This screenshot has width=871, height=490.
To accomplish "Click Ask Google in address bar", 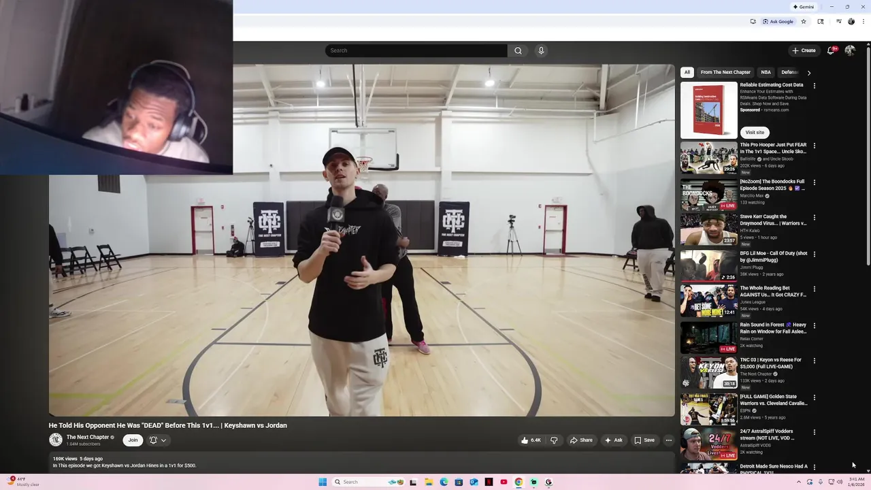I will [778, 22].
